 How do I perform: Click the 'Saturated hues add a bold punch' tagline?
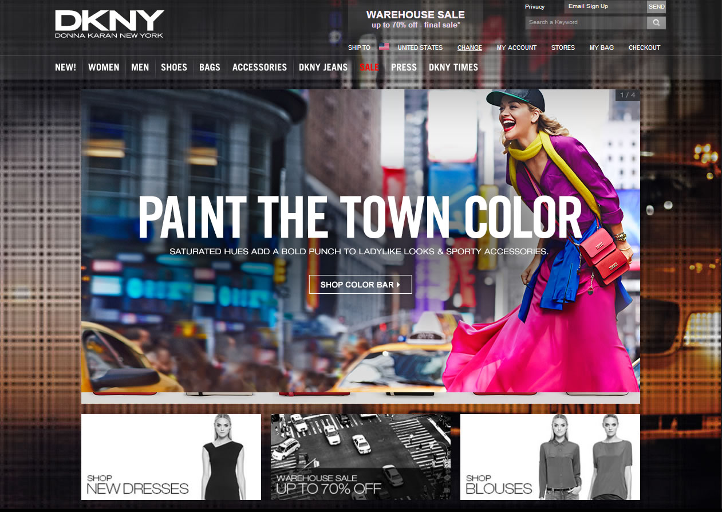click(359, 251)
